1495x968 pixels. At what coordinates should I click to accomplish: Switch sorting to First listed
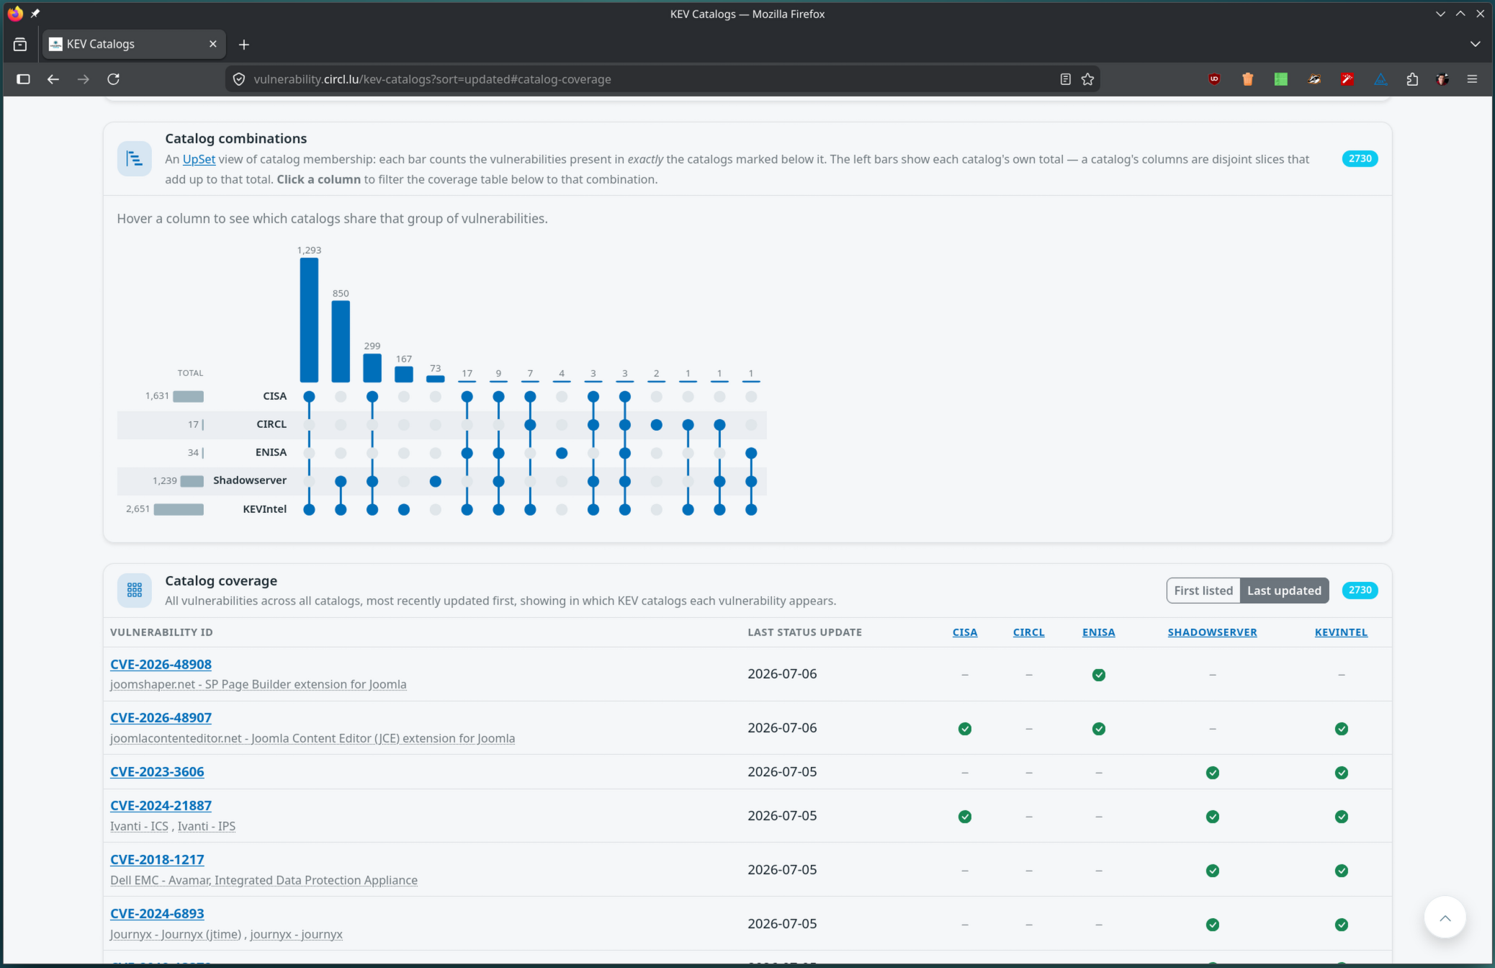1203,591
